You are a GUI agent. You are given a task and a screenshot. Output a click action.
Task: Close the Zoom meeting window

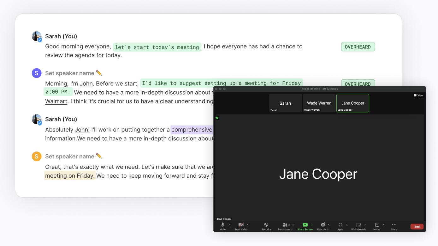click(x=216, y=89)
